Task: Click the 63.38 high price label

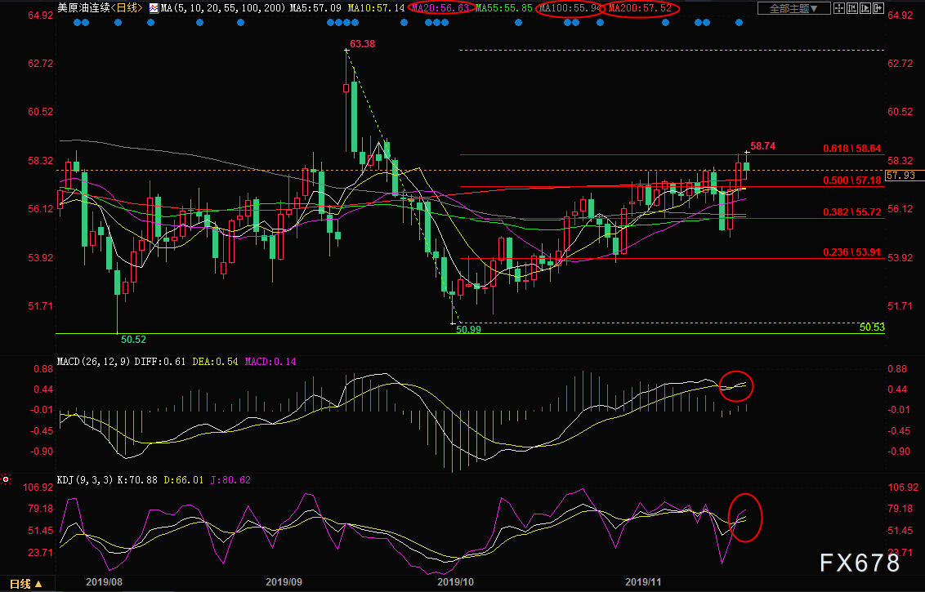Action: [362, 43]
